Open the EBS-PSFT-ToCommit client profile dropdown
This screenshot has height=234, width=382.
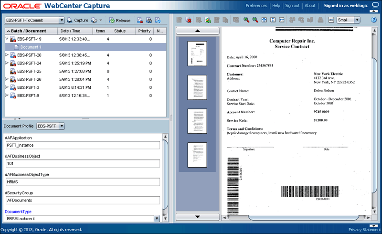pos(34,20)
